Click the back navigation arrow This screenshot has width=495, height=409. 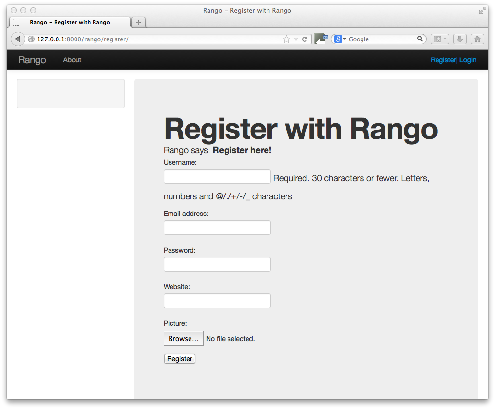(x=18, y=39)
